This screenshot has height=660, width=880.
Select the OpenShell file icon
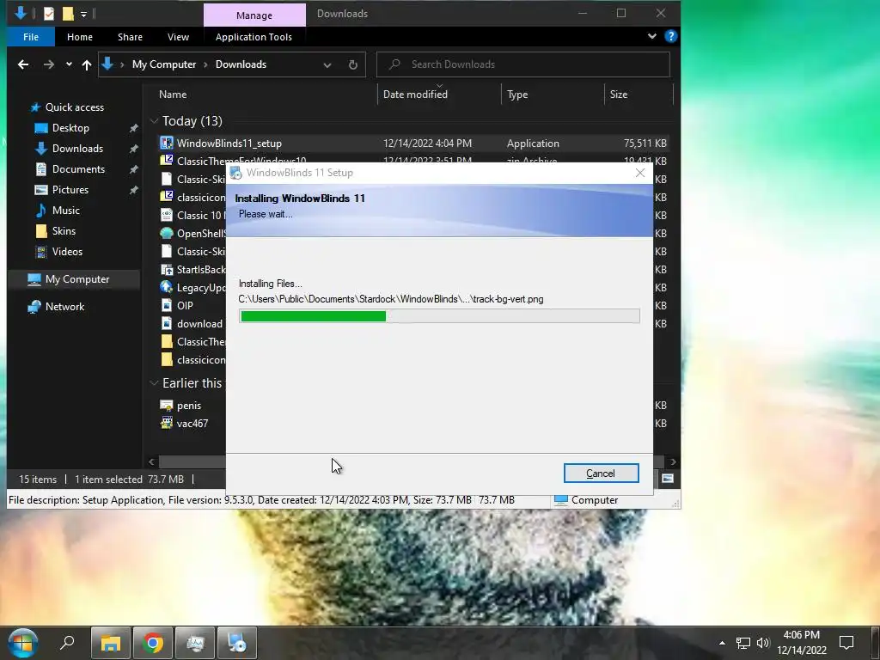(x=166, y=234)
